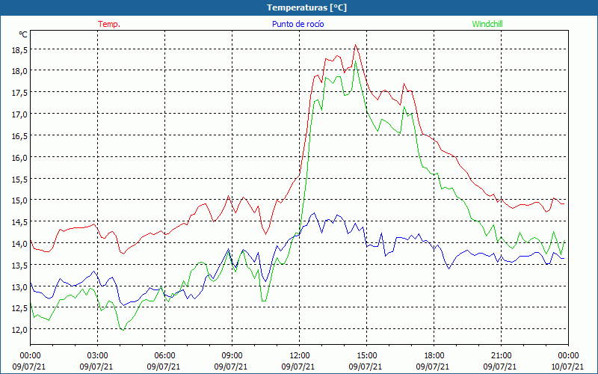The height and width of the screenshot is (374, 598).
Task: Click the 12:00 time axis label
Action: click(300, 356)
